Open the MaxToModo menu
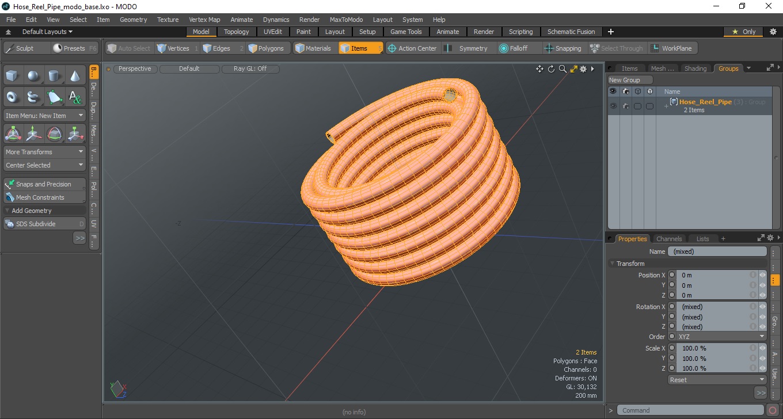This screenshot has height=419, width=783. [346, 20]
